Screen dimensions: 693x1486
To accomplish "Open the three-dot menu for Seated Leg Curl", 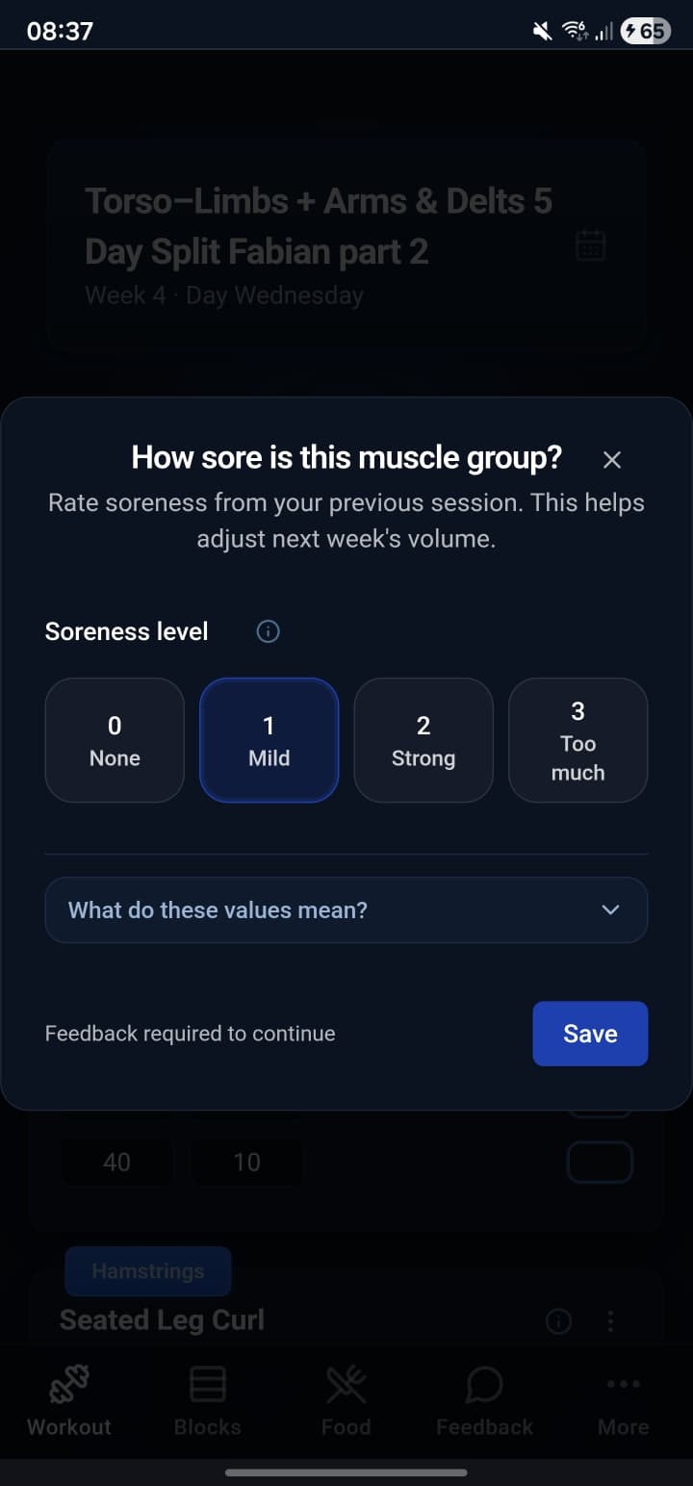I will 611,1320.
